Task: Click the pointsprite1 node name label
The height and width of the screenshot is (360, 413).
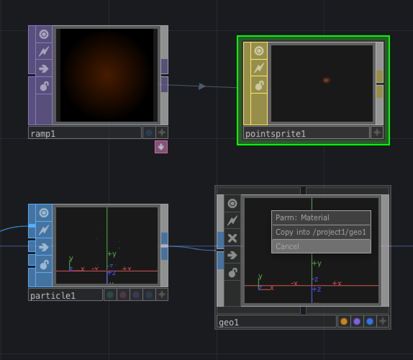Action: (x=306, y=132)
